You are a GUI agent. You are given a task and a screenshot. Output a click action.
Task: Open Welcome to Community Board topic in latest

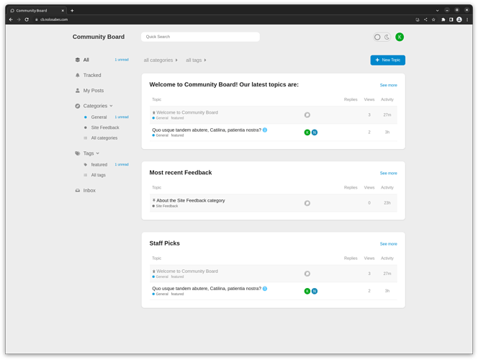187,112
